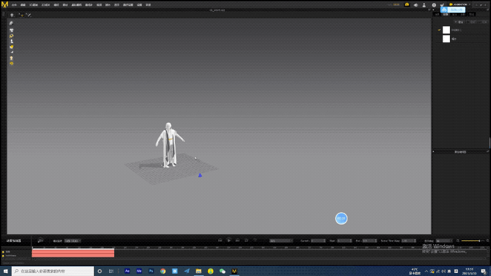The height and width of the screenshot is (276, 491).
Task: Toggle avatar display icon in viewport
Action: [11, 41]
